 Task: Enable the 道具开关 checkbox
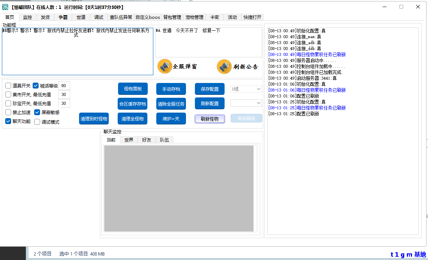coord(8,86)
